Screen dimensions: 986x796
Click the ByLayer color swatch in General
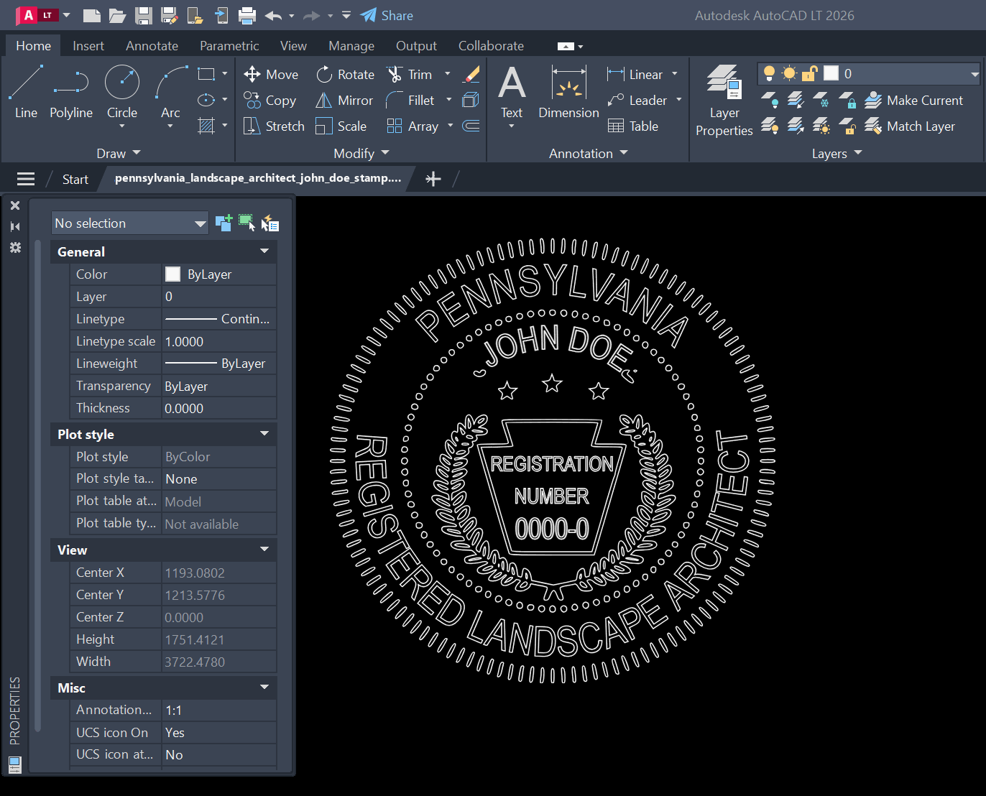click(172, 274)
